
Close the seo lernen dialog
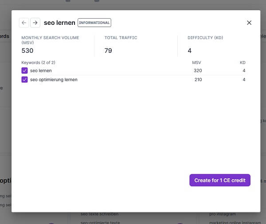(249, 23)
